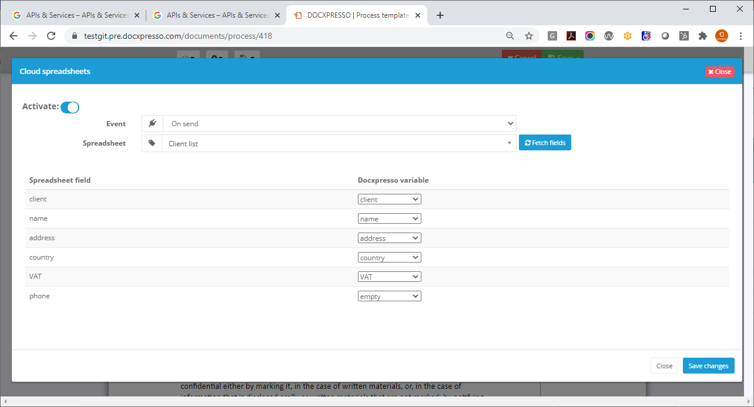Click the 'phone' spreadsheet field text
Viewport: 754px width, 407px height.
pos(39,296)
